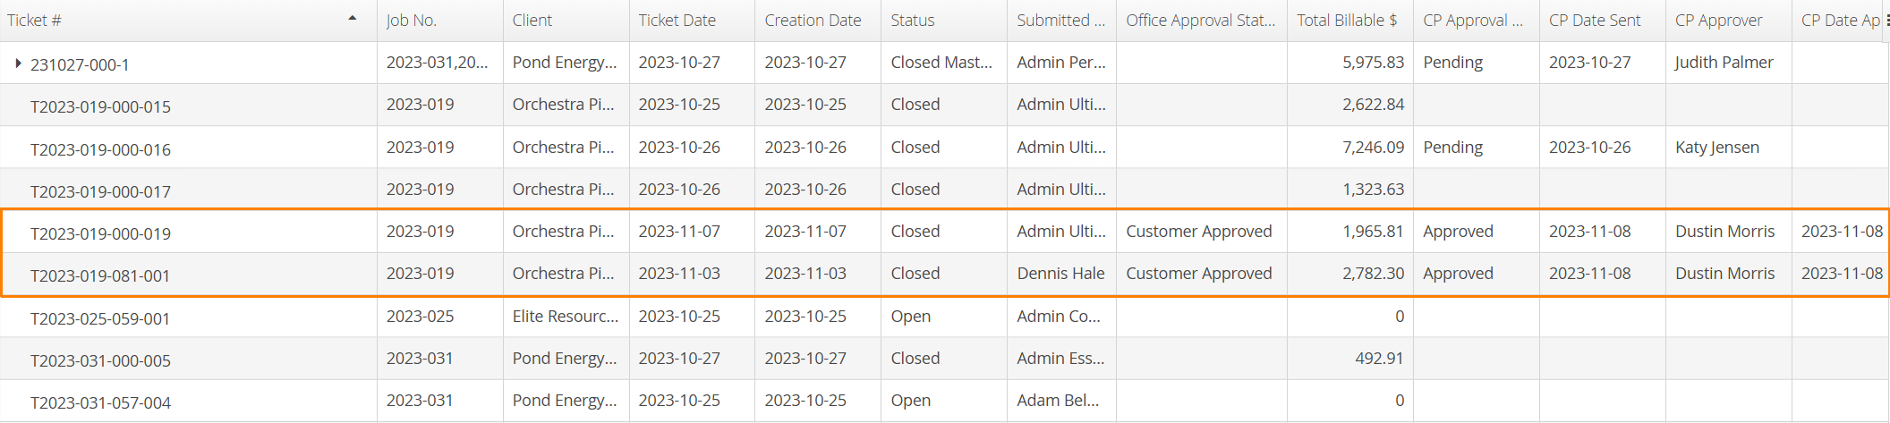Open the column options menu icon
The image size is (1890, 423).
tap(1887, 20)
